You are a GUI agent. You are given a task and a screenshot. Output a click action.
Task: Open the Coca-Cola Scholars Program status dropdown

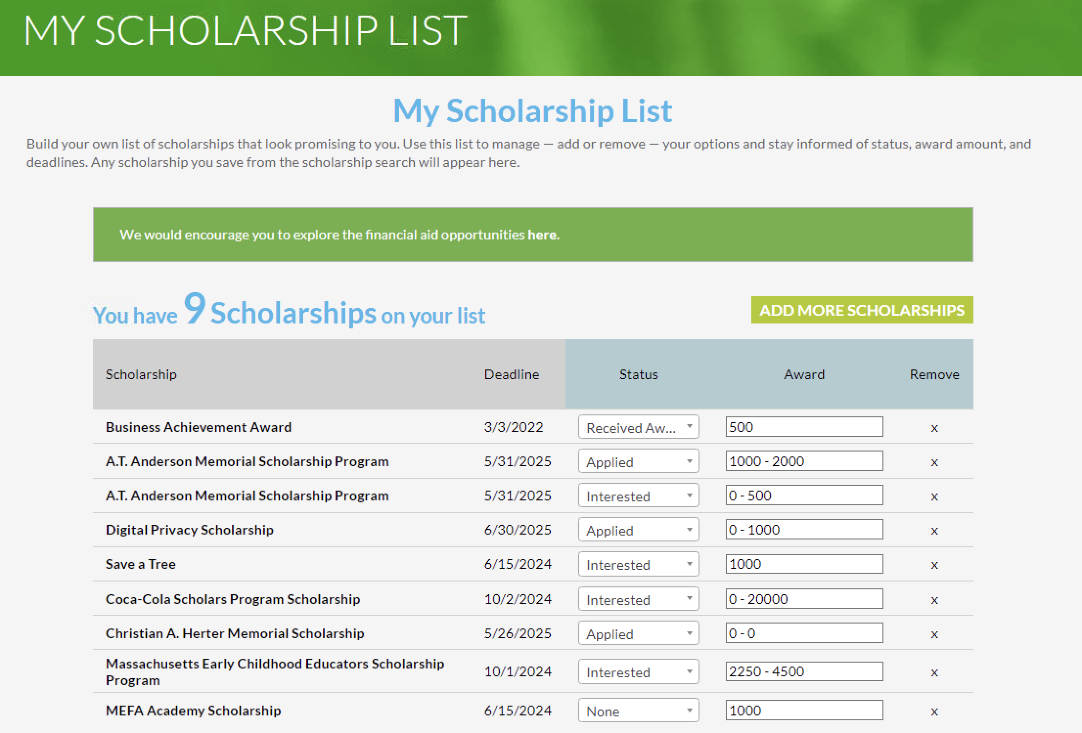pos(638,599)
